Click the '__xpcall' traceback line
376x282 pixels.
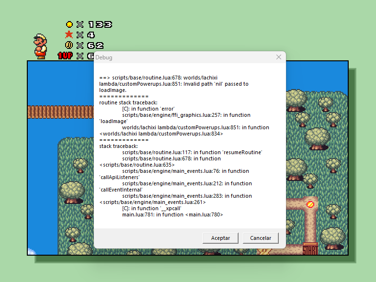[x=152, y=208]
